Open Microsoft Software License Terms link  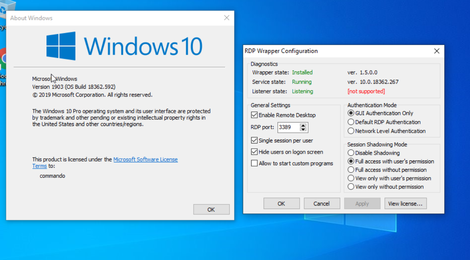pos(145,160)
